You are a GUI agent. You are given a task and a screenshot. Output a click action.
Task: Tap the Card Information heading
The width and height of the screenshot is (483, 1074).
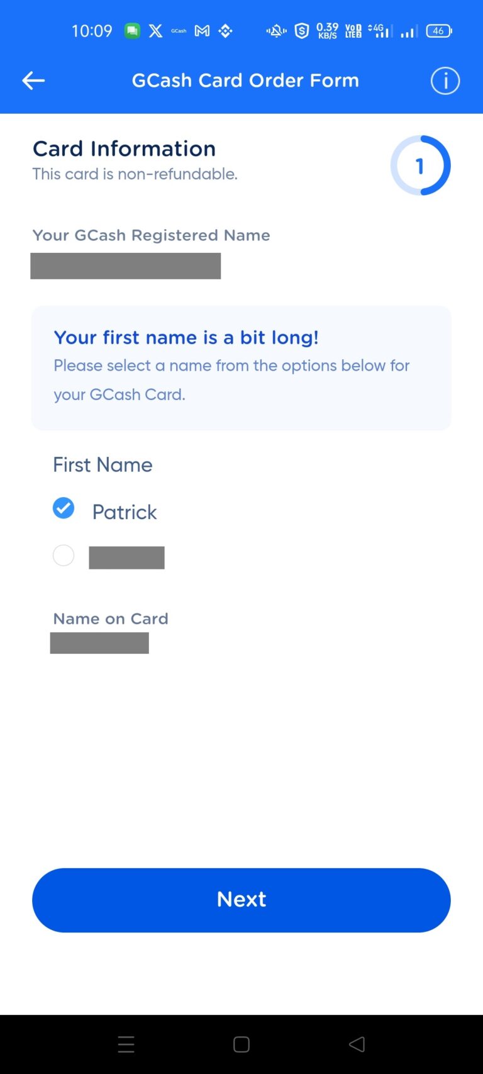tap(124, 148)
